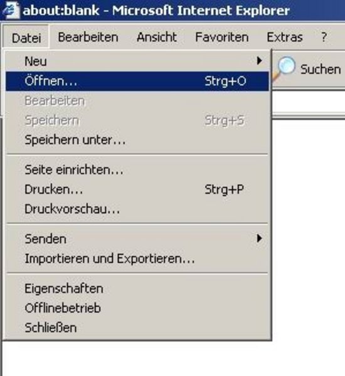Screen dimensions: 345x376
Task: Select Schließen to close the window
Action: click(x=137, y=328)
